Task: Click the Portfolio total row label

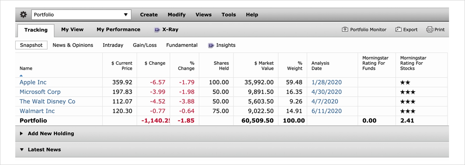Action: 33,121
